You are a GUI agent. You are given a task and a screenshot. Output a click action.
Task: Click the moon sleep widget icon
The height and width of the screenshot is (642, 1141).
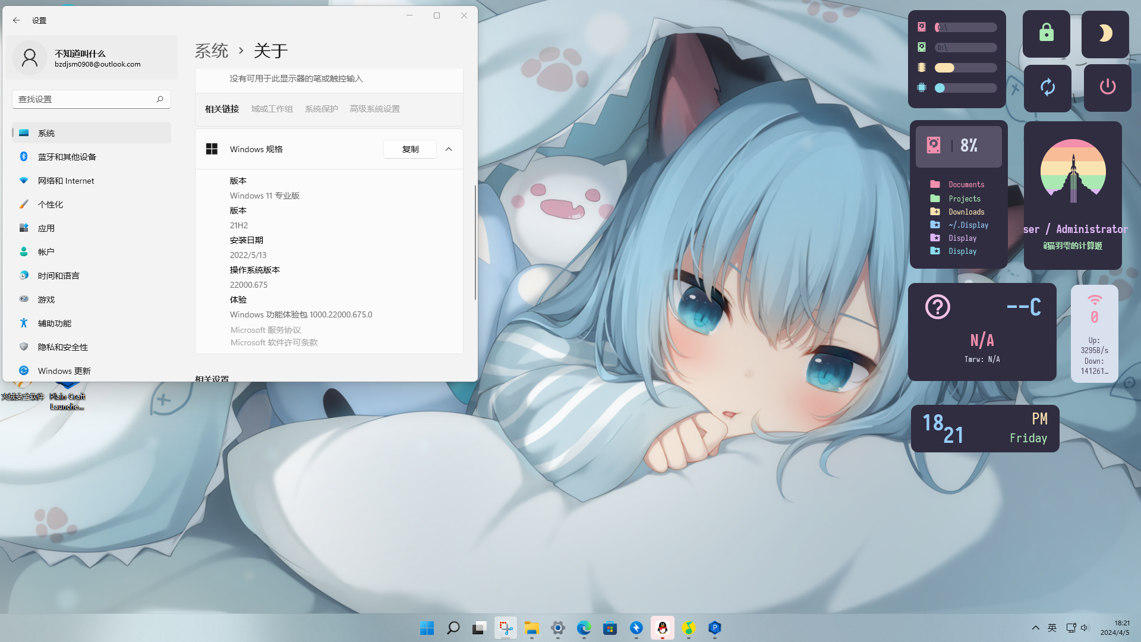[x=1105, y=34]
